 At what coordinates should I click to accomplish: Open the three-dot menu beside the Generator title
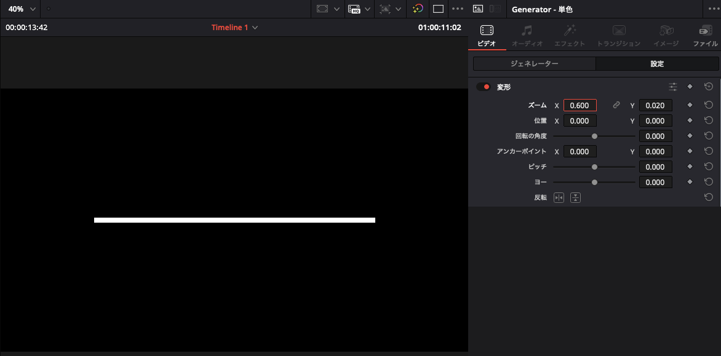(714, 9)
